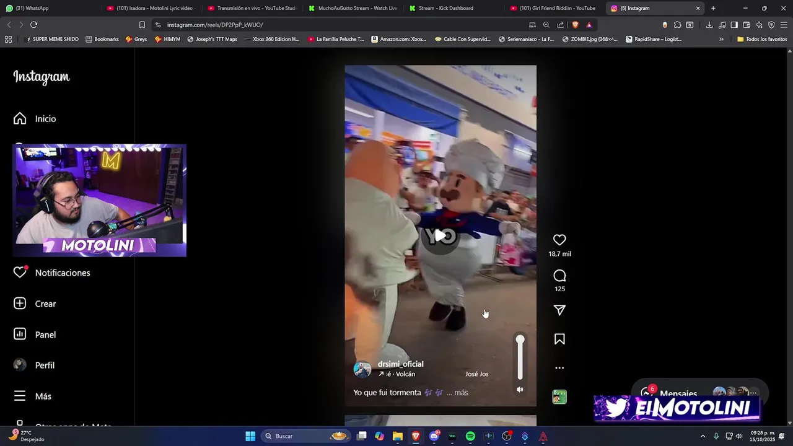Open Leo AI sparkle icon
Screen dimensions: 793x446
coord(759,25)
